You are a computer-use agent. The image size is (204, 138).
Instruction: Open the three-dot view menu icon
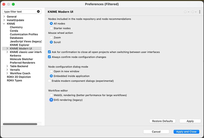point(200,12)
